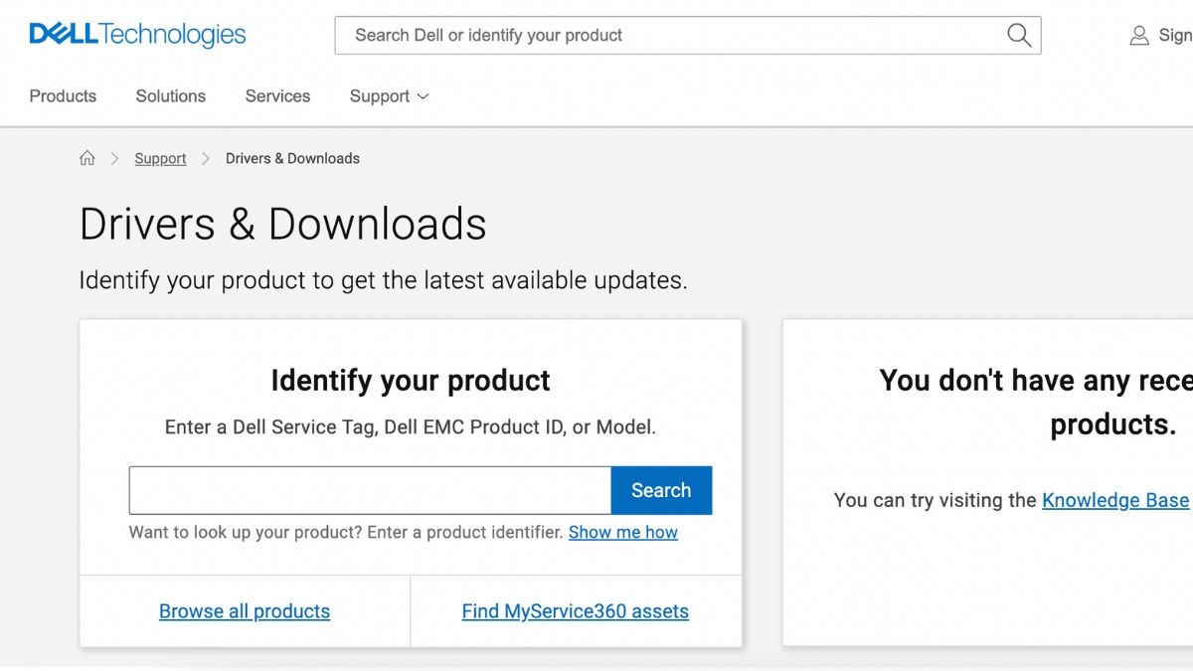Click the blue Search button

coord(661,490)
